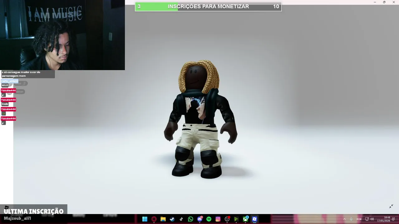Click the ULTIMA INSCRIÇÃO label
Screen dimensions: 399x224
tap(34, 212)
